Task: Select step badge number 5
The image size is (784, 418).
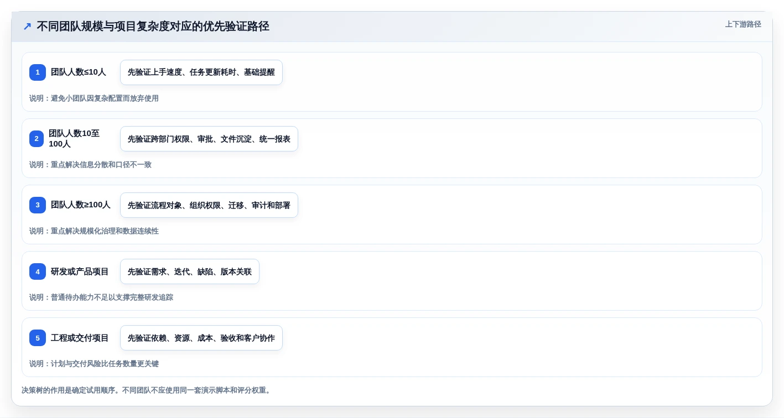Action: tap(38, 338)
